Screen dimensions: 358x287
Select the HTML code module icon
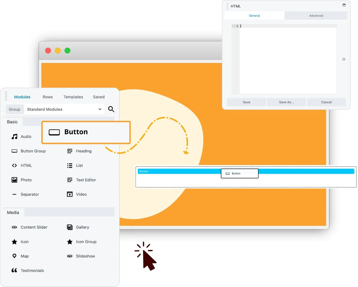tap(14, 165)
